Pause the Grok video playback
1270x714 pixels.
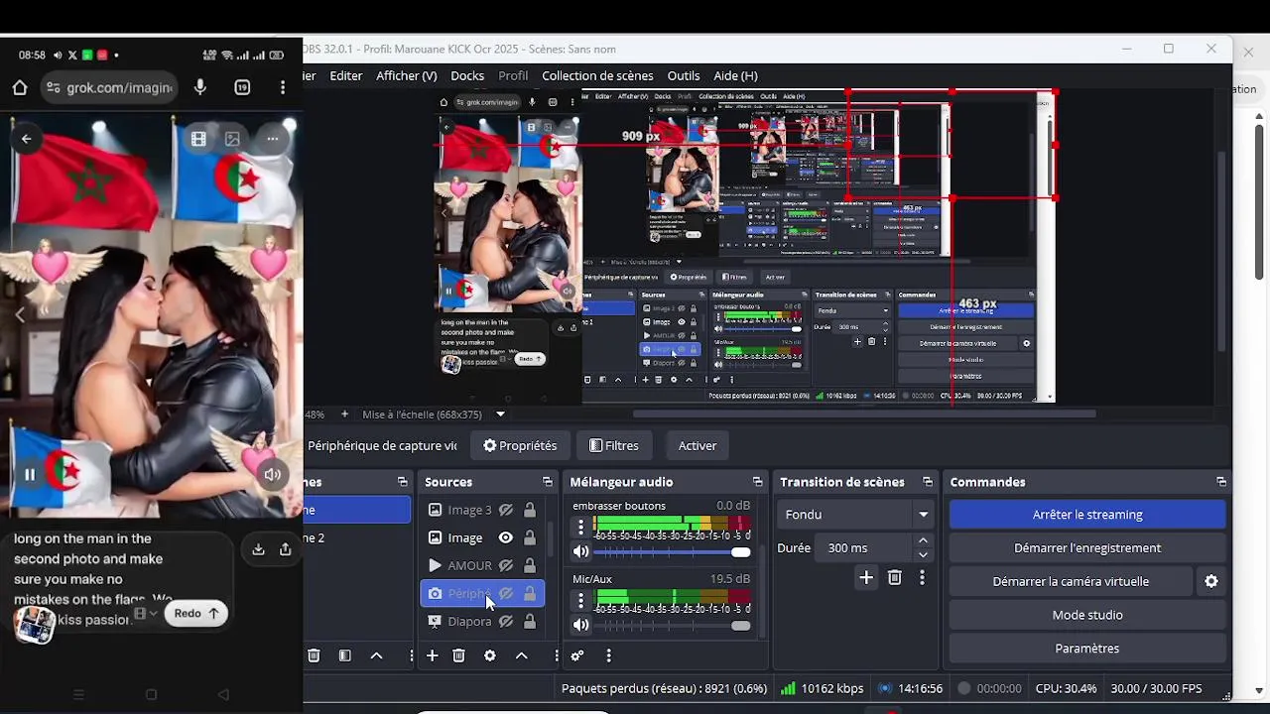tap(30, 474)
